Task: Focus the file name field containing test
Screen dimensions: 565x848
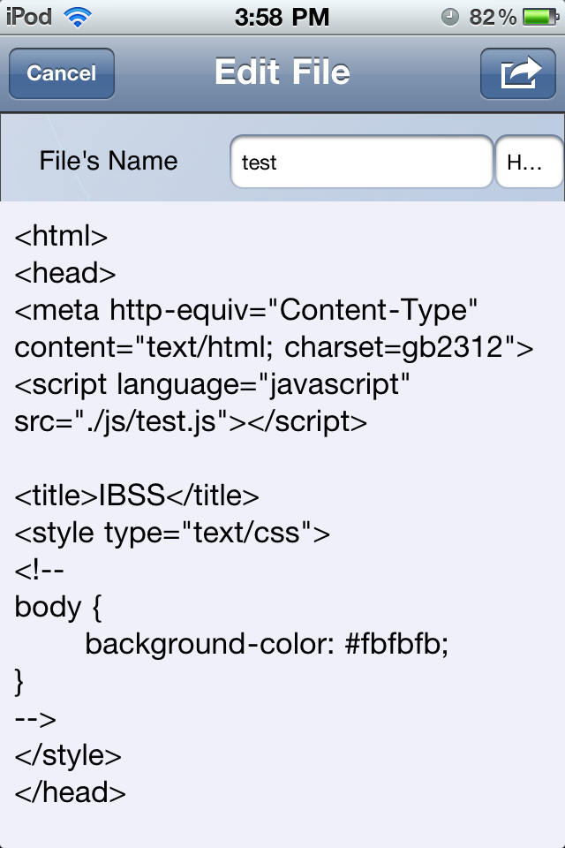Action: (362, 162)
